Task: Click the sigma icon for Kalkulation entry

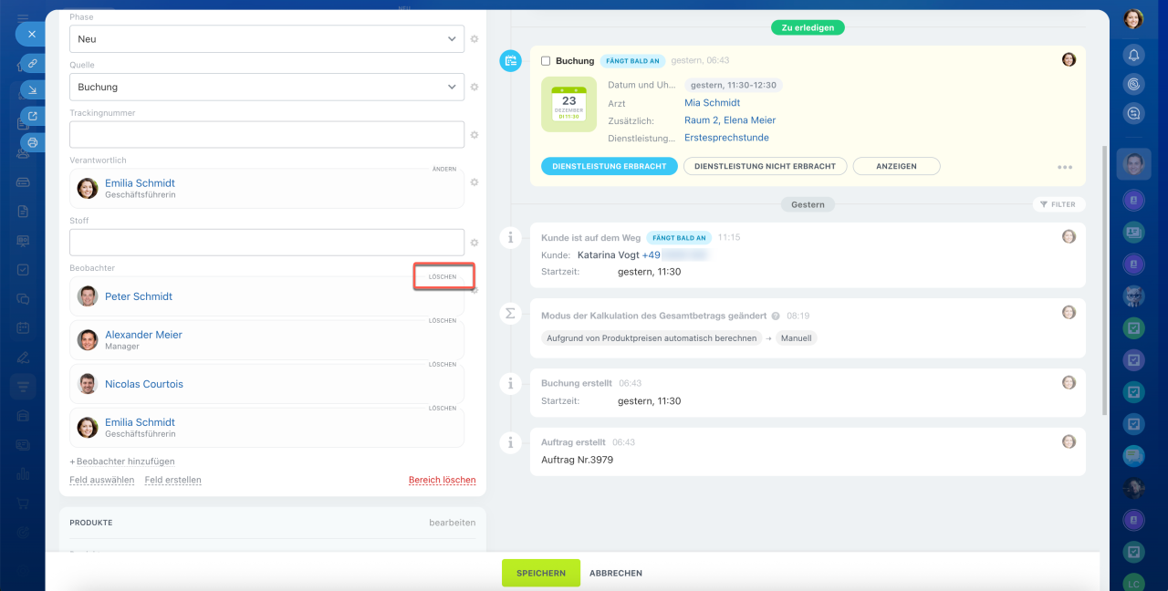Action: [x=510, y=313]
